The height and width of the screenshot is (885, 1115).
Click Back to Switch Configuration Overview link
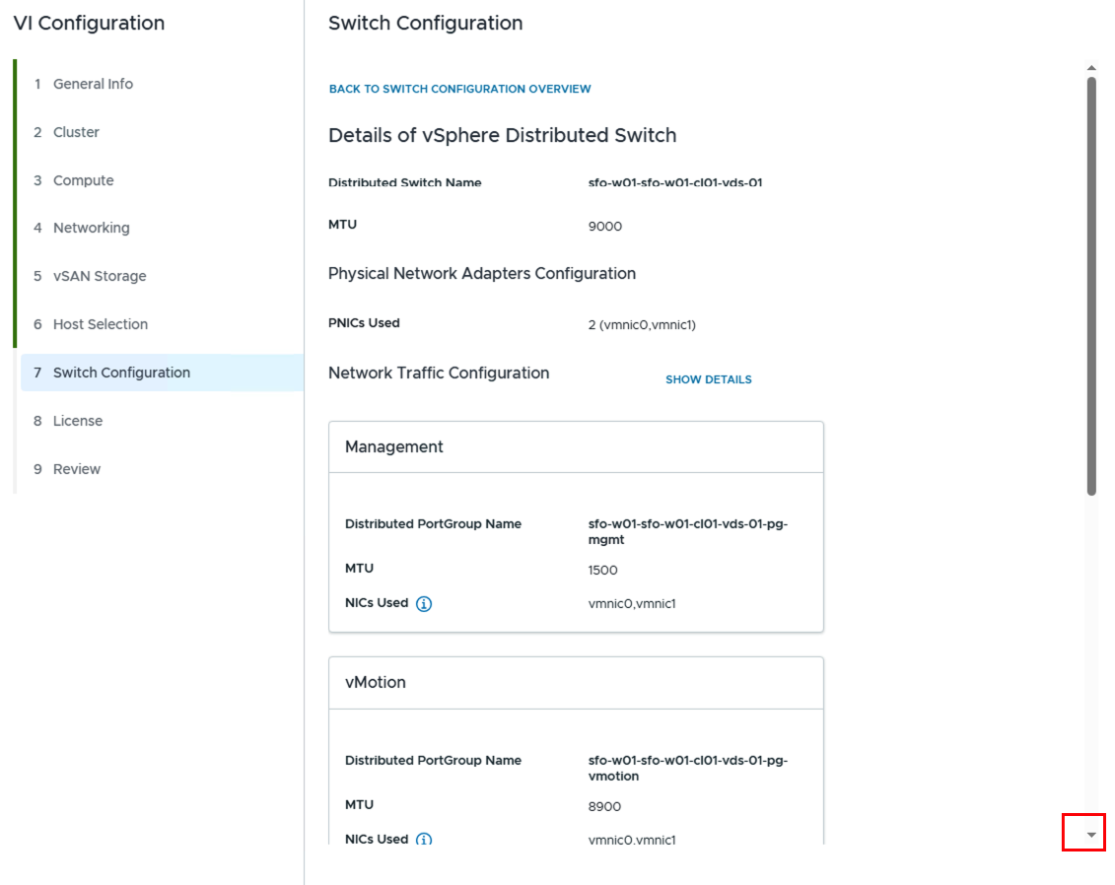(459, 89)
